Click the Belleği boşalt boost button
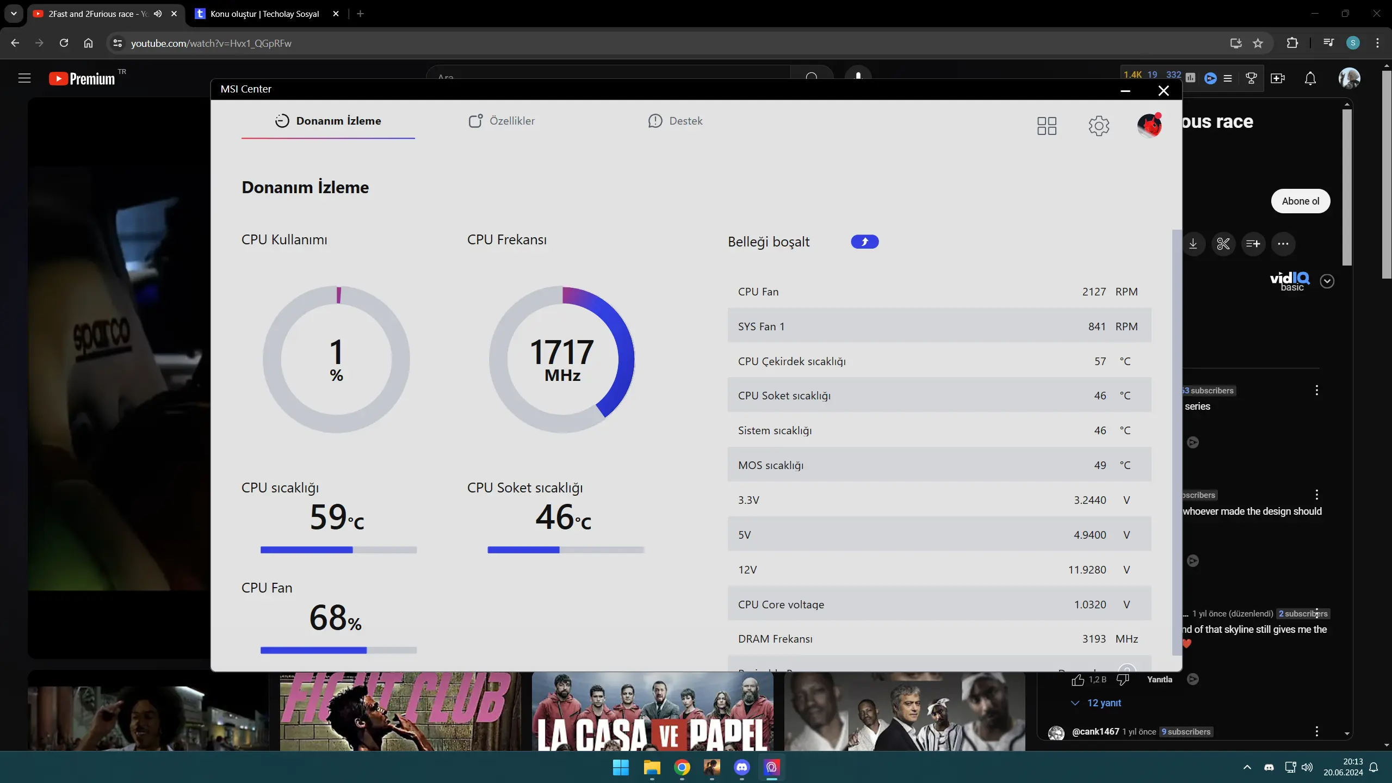The width and height of the screenshot is (1392, 783). tap(864, 242)
